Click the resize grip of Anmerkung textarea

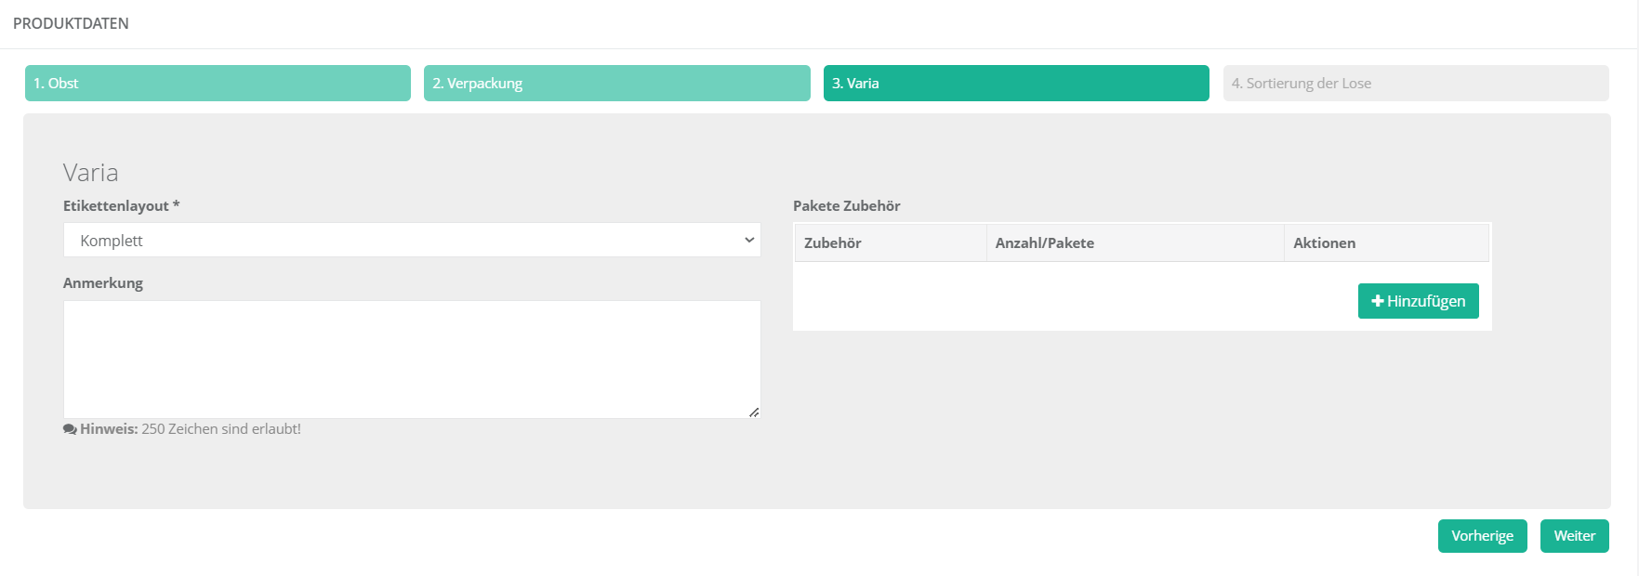(x=754, y=412)
